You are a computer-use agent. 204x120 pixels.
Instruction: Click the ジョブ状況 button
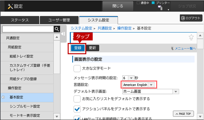tap(187, 6)
